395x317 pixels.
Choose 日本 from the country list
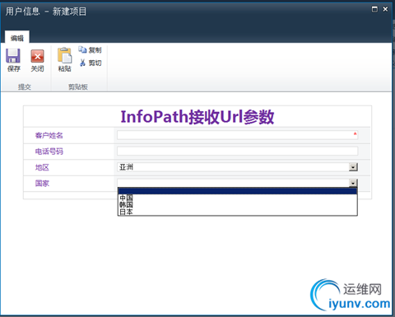pos(238,212)
